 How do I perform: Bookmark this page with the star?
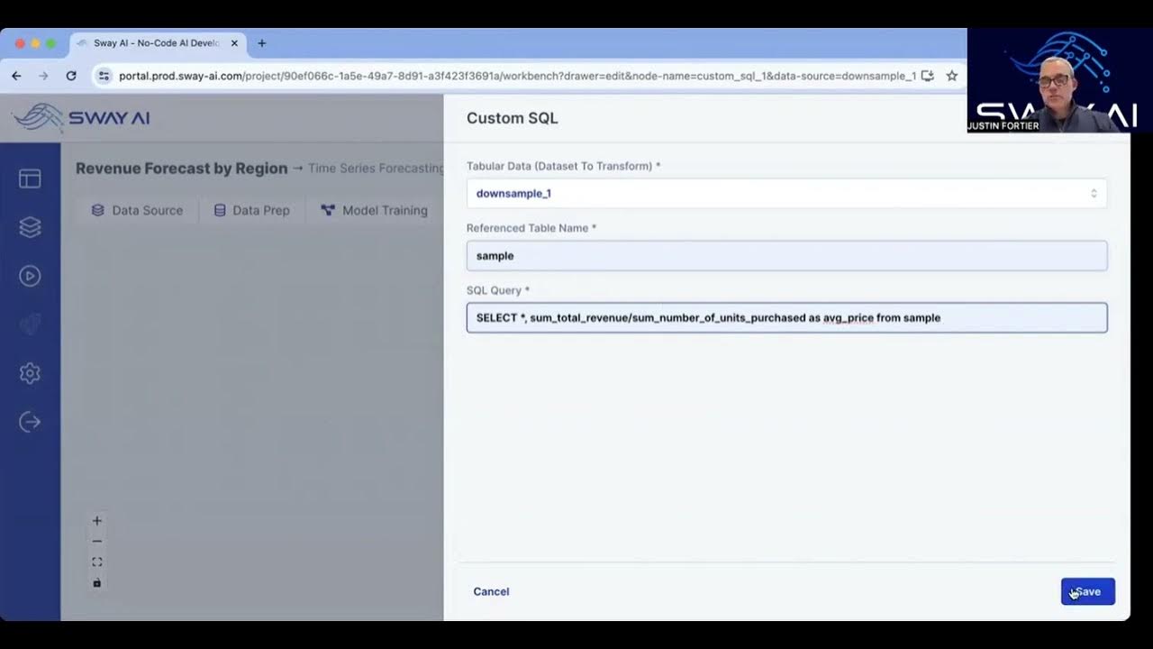(x=951, y=76)
